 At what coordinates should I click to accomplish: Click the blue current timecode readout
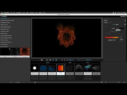tap(71, 60)
